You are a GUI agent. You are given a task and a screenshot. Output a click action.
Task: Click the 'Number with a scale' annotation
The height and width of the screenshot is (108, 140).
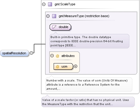[x=89, y=84]
